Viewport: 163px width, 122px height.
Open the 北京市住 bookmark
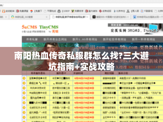coord(119,11)
